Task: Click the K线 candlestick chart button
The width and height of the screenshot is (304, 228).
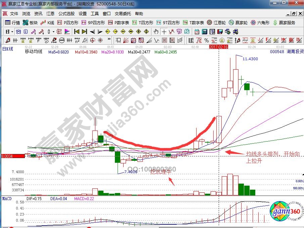Action: click(47, 23)
